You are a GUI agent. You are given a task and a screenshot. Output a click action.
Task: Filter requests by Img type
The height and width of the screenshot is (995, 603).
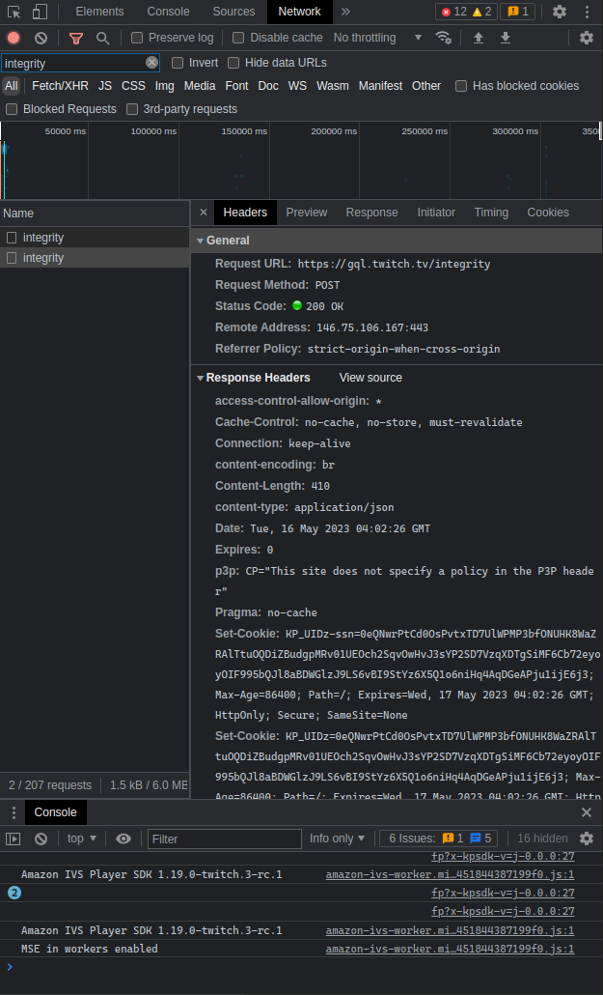coord(164,86)
